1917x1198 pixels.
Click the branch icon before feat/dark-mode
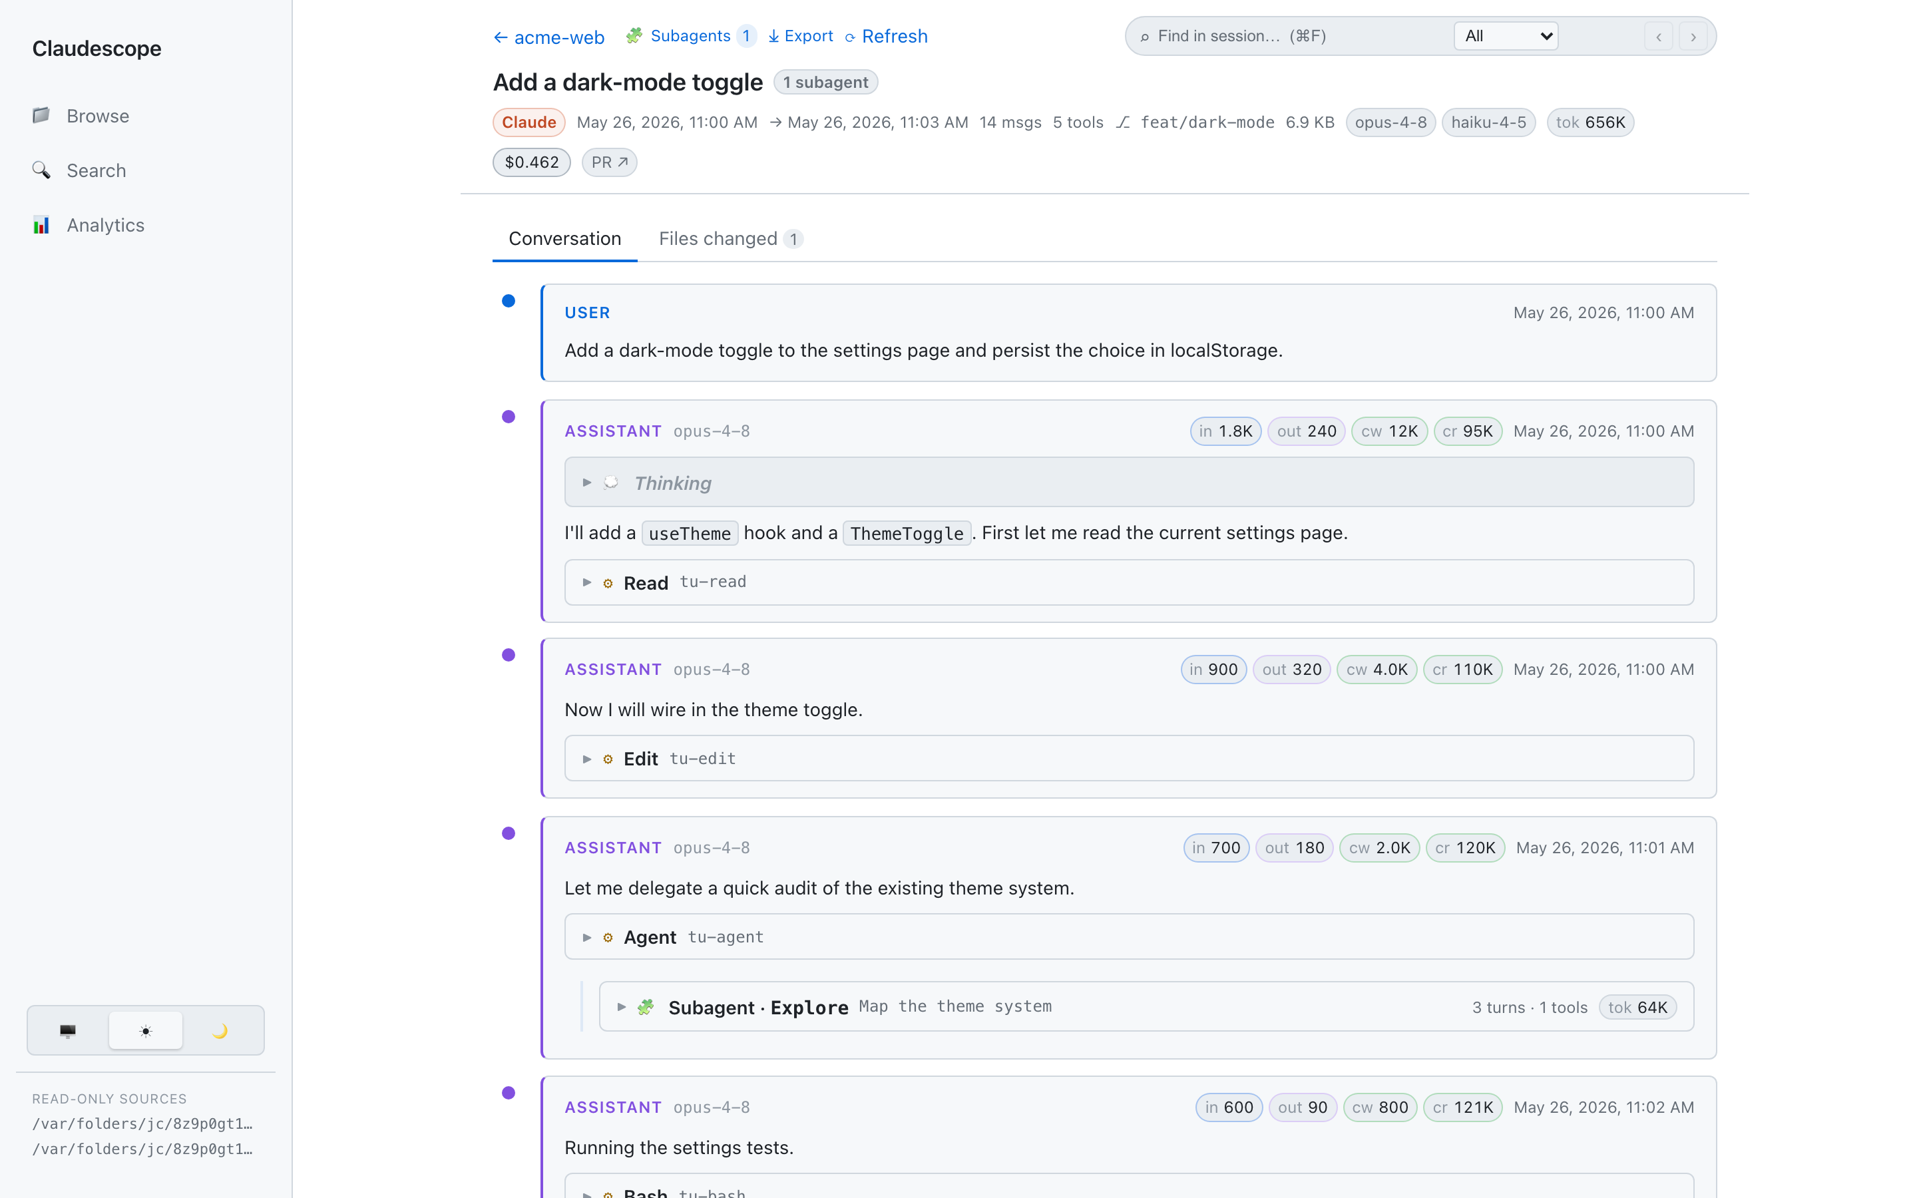coord(1122,122)
